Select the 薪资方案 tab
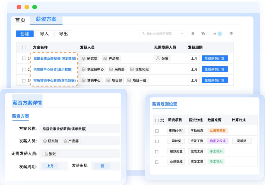The image size is (265, 185). [46, 20]
